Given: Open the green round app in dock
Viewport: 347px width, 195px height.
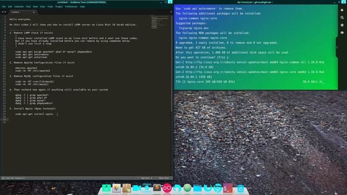Looking at the screenshot, I should click(x=187, y=188).
